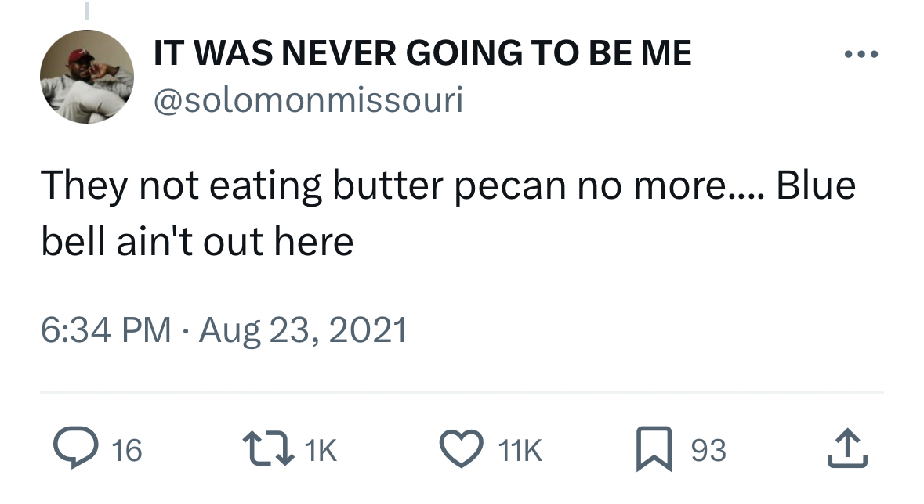Image resolution: width=924 pixels, height=504 pixels.
Task: Open the three-dot more options menu
Action: [x=862, y=55]
